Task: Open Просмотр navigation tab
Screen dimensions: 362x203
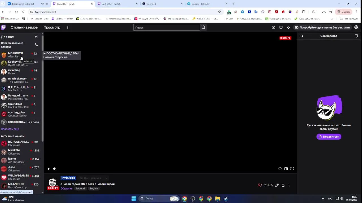Action: point(52,27)
